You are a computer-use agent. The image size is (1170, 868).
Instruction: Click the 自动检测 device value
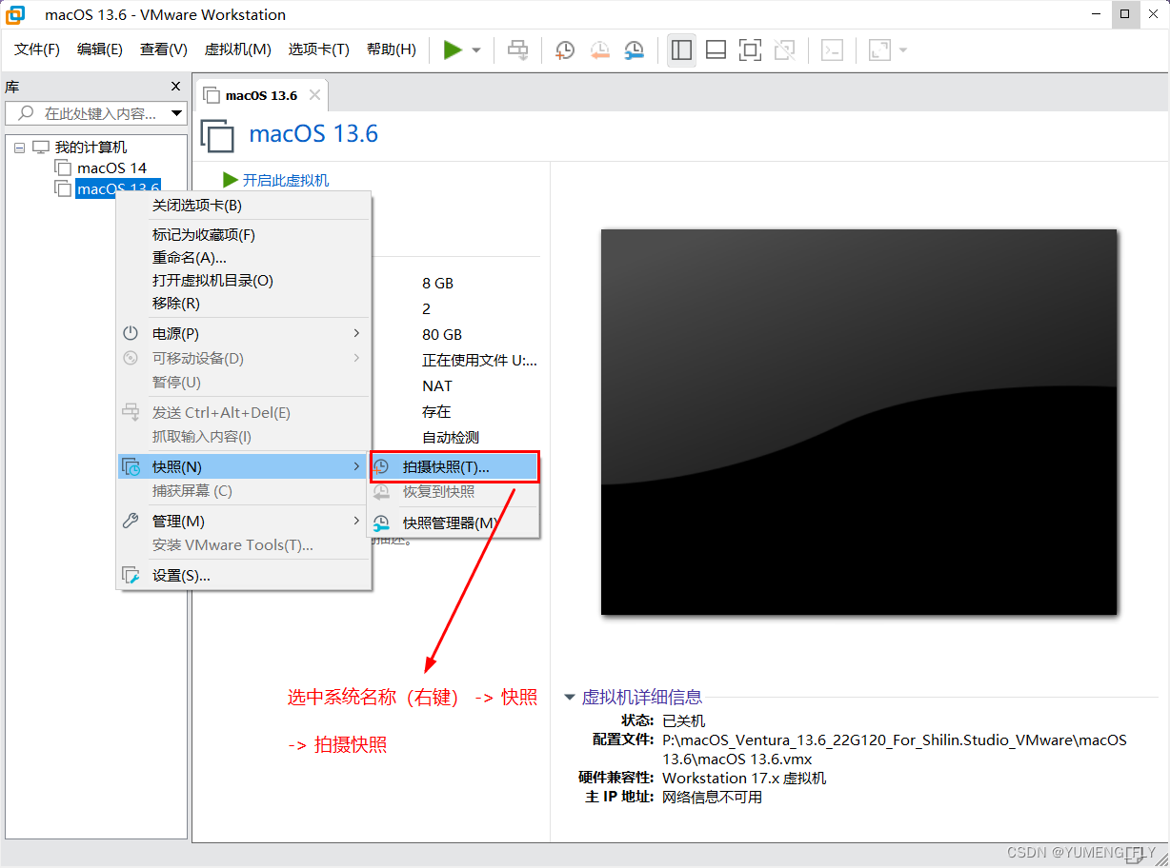[x=451, y=437]
